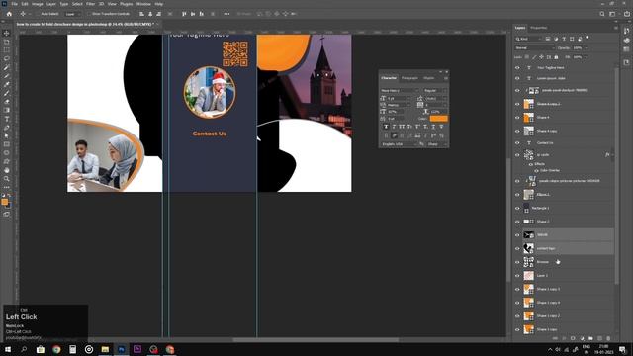Click the horizontal canvas scrollbar
The height and width of the screenshot is (356, 633).
pyautogui.click(x=316, y=340)
